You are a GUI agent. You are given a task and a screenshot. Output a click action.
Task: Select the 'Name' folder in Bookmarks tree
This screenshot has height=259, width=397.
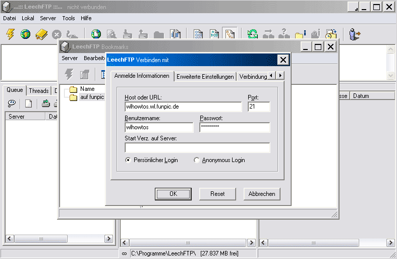[87, 89]
